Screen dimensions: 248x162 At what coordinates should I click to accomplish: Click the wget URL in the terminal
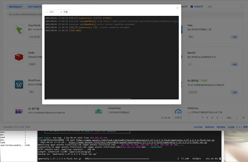point(145,140)
